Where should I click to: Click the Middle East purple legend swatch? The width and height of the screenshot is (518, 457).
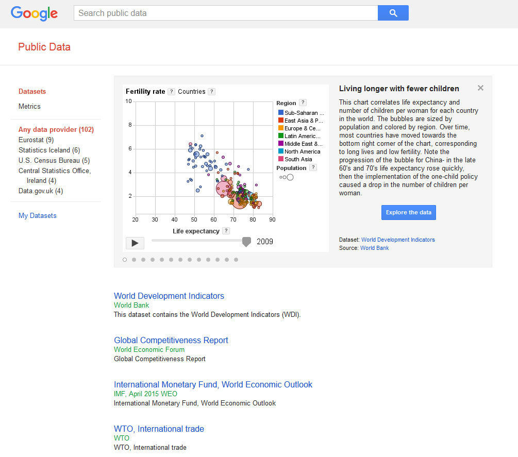pyautogui.click(x=281, y=143)
